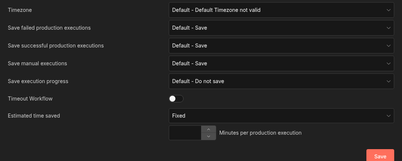Click the Save failed production executions label

(49, 28)
